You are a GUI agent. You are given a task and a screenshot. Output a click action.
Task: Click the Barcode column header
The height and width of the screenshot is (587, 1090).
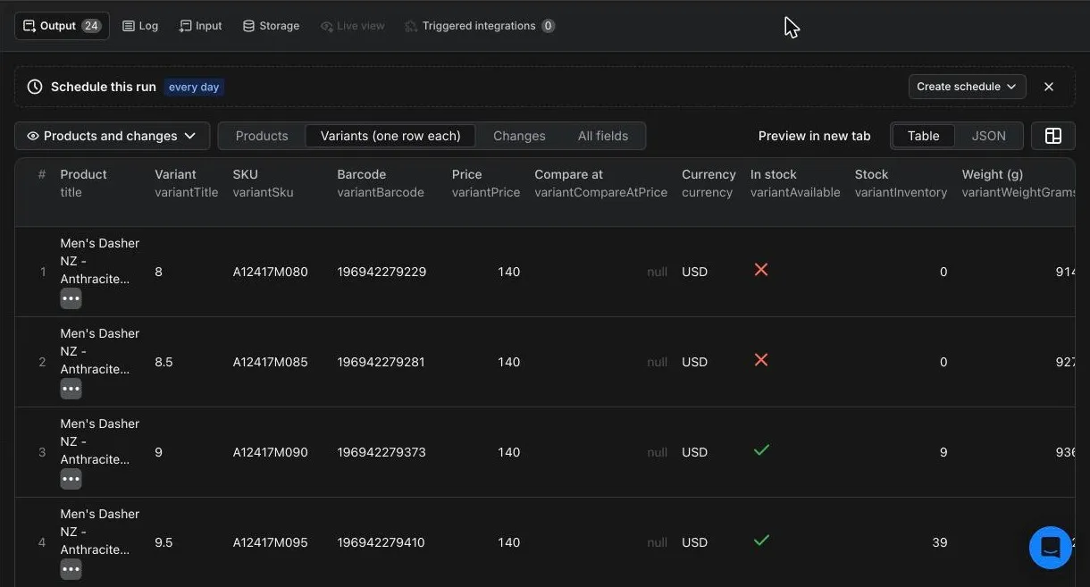pos(381,183)
